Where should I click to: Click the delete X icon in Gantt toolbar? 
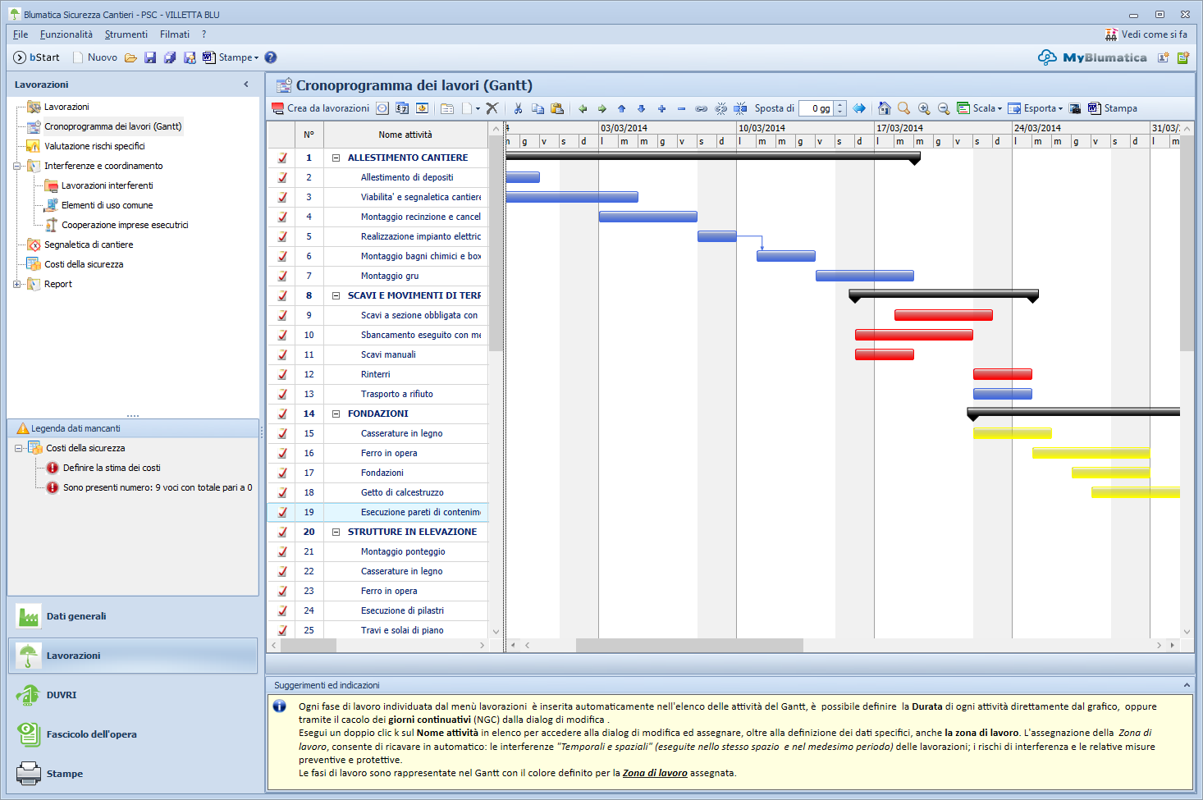tap(492, 108)
